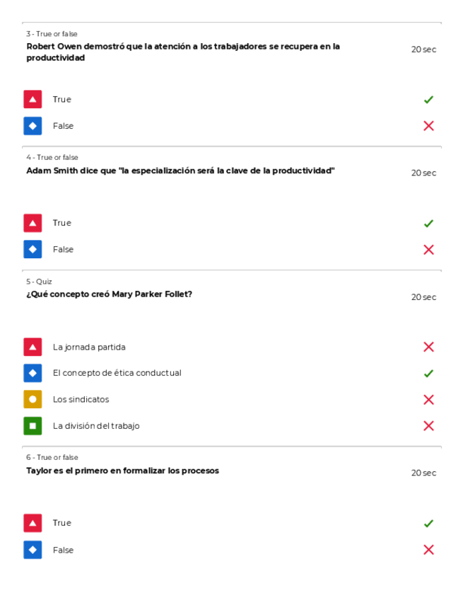Click green checkmark for True in question 3
This screenshot has width=463, height=600.
pyautogui.click(x=428, y=100)
